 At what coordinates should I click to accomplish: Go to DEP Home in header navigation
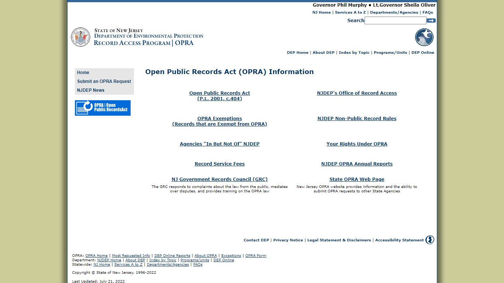coord(297,53)
